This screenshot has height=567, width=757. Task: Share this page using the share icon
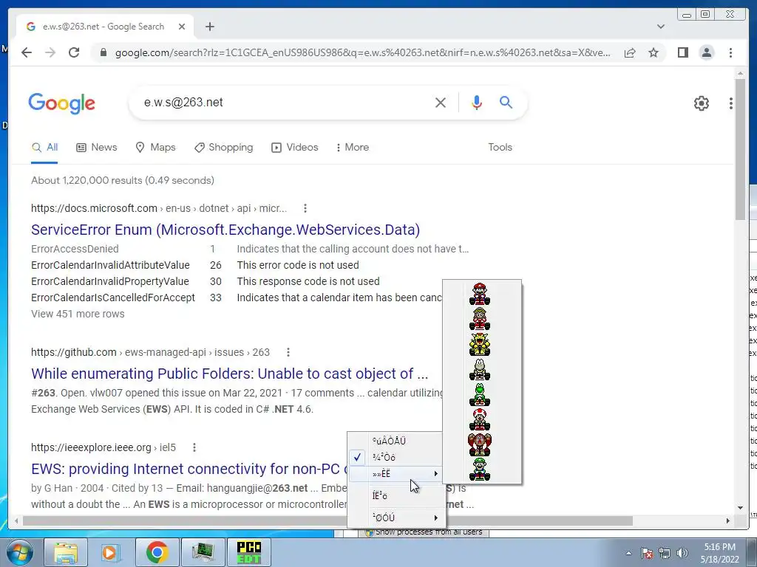point(630,52)
